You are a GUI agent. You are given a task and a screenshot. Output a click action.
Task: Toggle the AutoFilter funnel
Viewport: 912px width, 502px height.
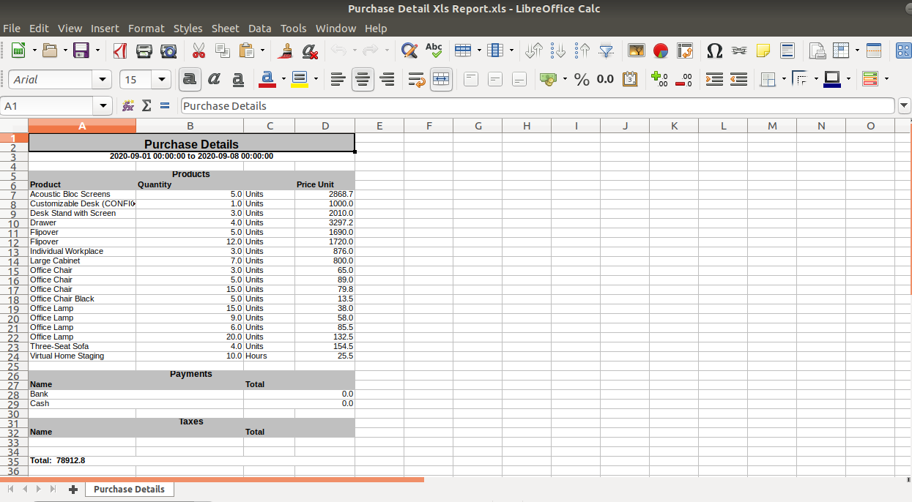607,50
